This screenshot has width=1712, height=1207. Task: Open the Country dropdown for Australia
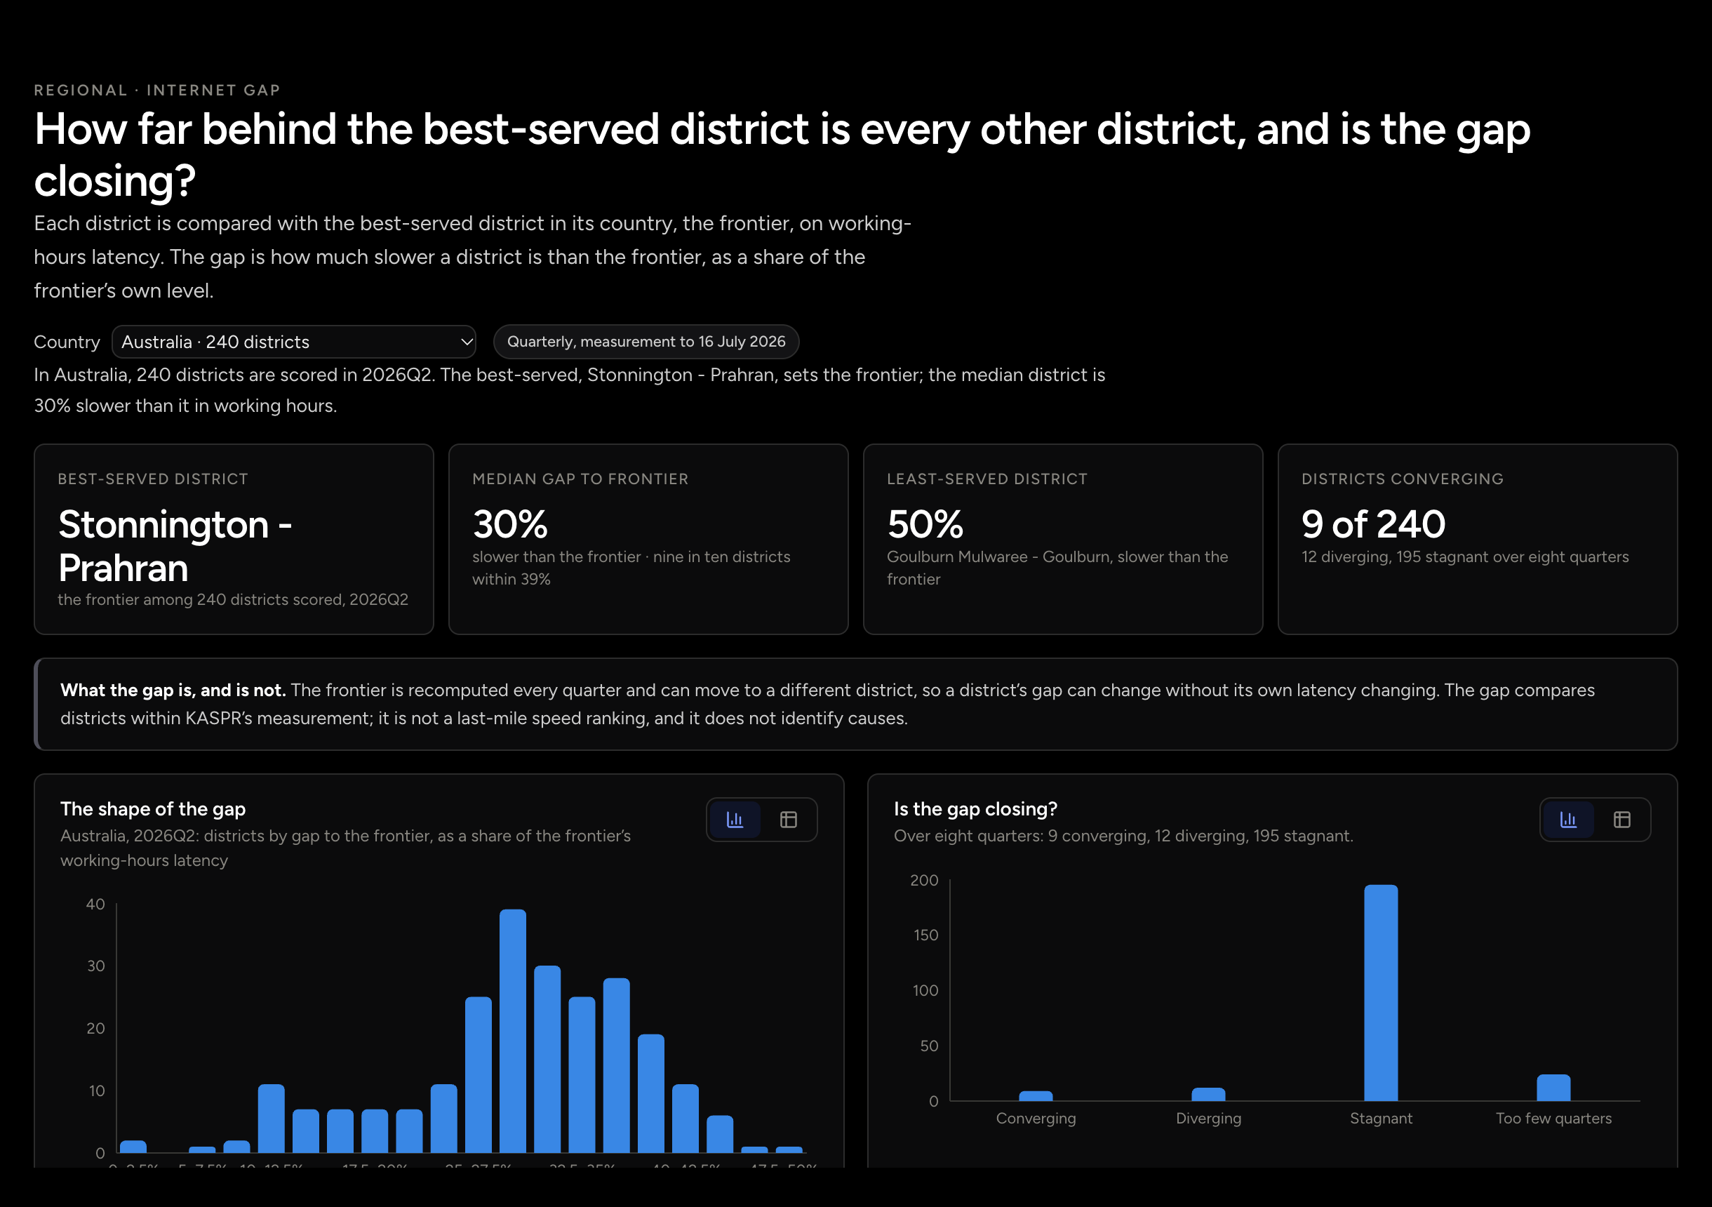click(294, 342)
